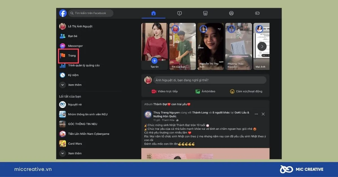This screenshot has height=177, width=338.
Task: Open the Watch video tab
Action: click(179, 13)
